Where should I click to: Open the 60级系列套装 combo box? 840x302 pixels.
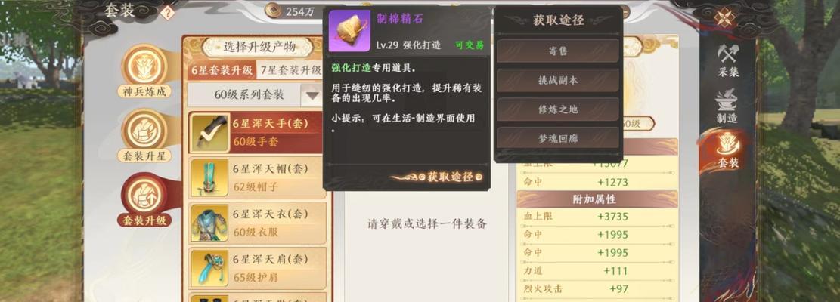tap(255, 95)
